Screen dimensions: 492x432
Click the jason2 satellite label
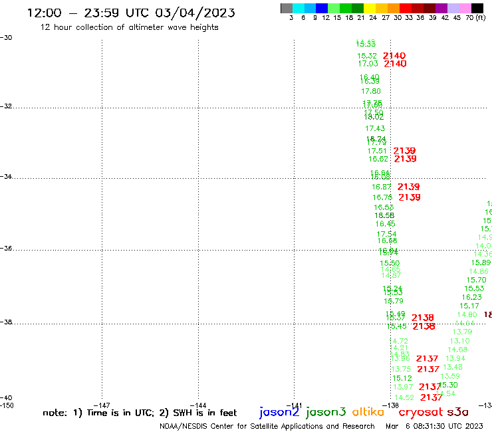[279, 412]
